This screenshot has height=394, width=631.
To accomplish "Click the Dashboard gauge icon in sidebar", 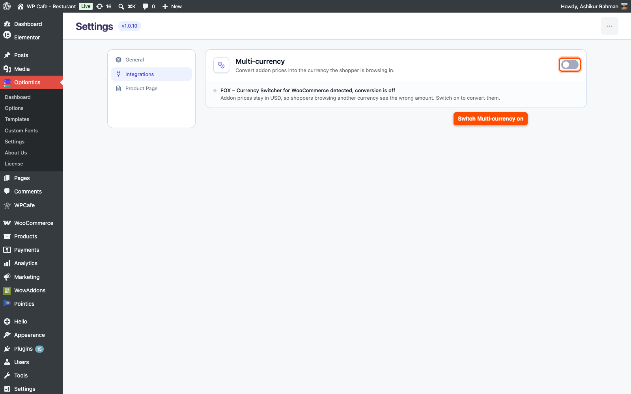I will pyautogui.click(x=7, y=24).
